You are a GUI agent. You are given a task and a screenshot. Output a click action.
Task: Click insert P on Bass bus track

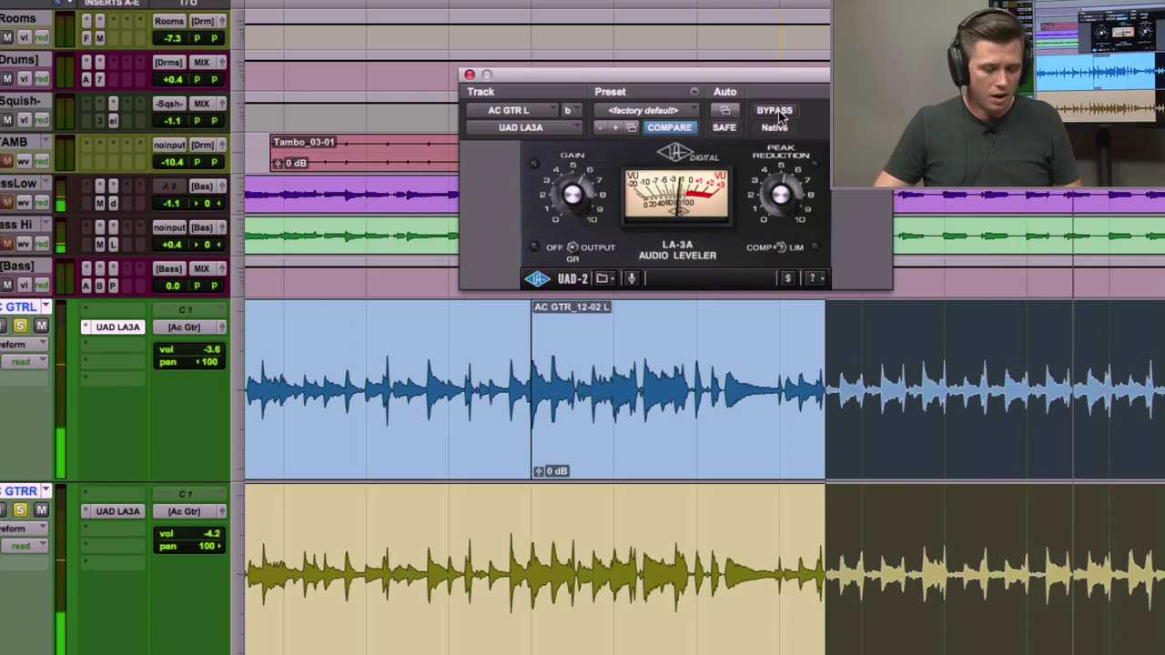[x=113, y=286]
